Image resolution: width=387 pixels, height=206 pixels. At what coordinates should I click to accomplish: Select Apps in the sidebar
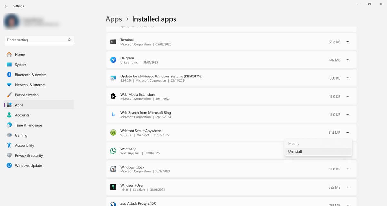[x=39, y=105]
